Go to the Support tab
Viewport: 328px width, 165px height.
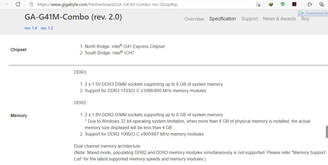tap(250, 19)
